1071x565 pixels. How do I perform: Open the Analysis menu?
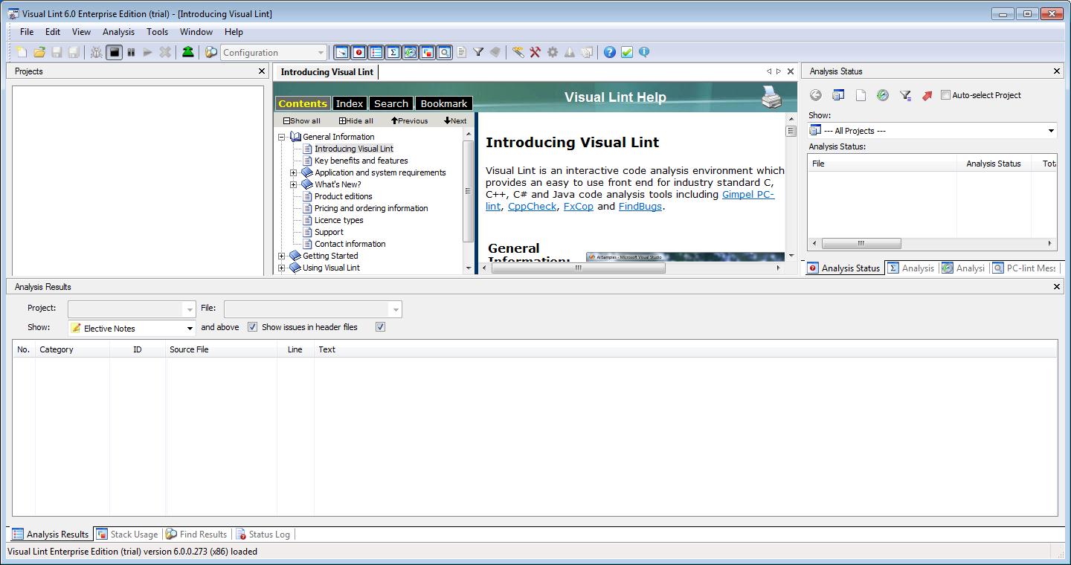tap(118, 32)
